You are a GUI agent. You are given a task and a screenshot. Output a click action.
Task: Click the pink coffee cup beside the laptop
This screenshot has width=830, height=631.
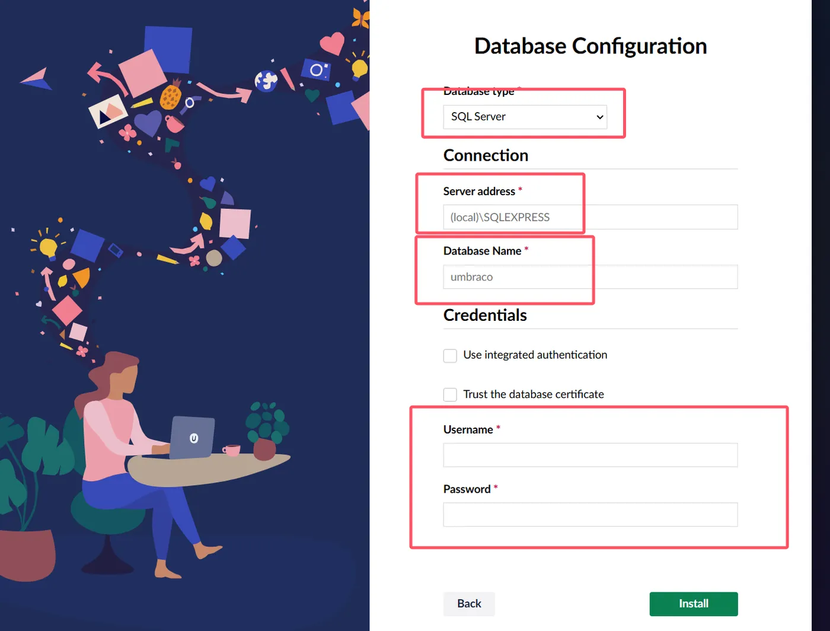[x=231, y=450]
